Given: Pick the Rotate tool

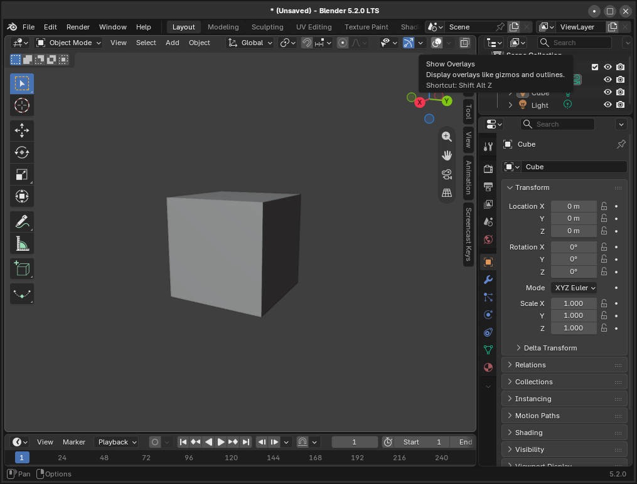Looking at the screenshot, I should click(21, 152).
